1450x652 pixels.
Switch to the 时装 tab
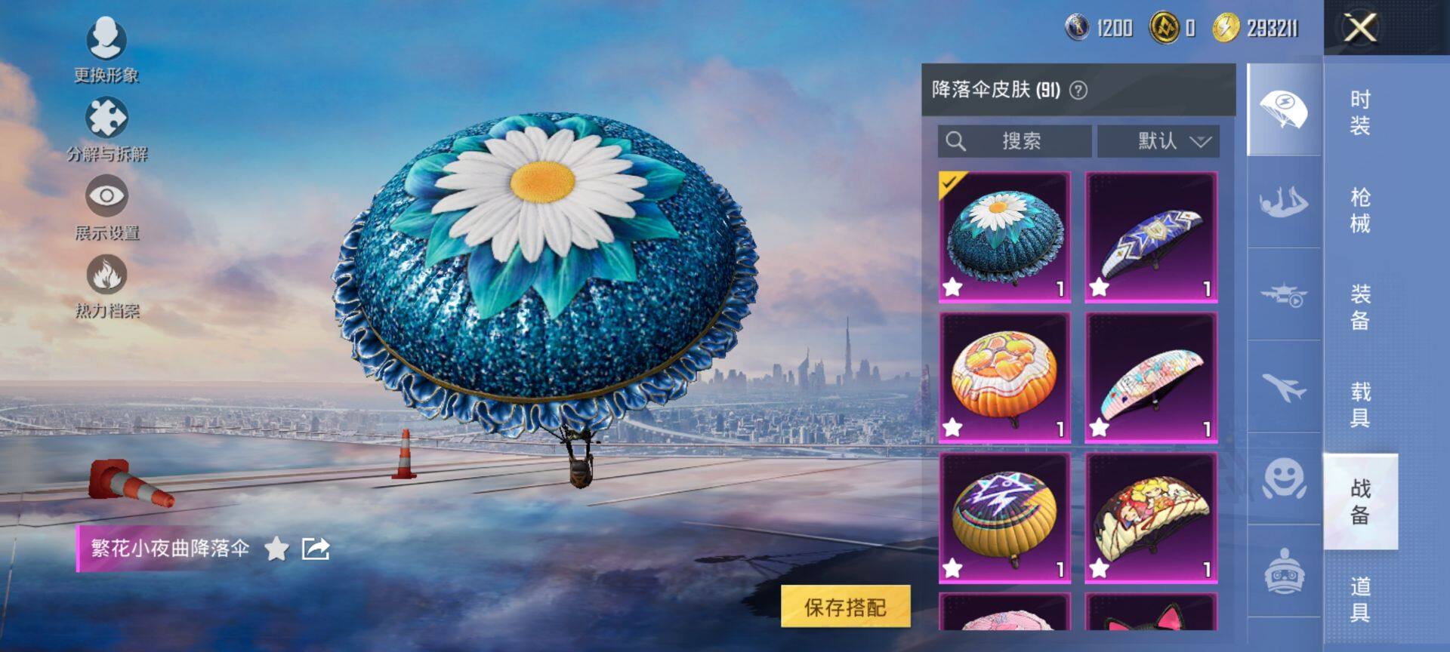[1360, 112]
